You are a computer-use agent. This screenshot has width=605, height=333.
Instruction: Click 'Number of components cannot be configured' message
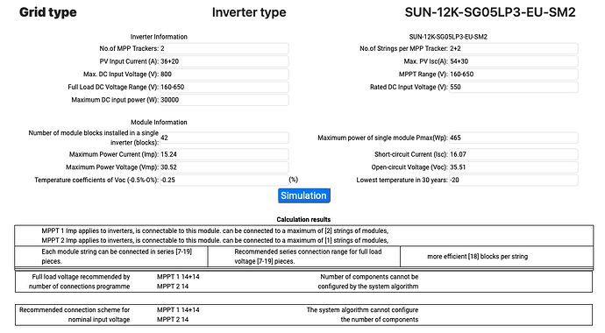point(368,281)
